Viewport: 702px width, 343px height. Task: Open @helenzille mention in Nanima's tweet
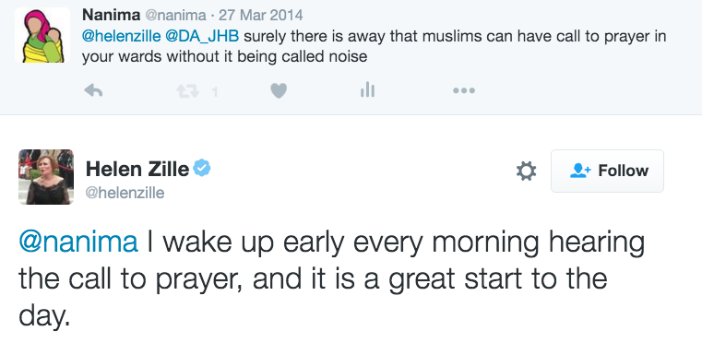coord(122,37)
